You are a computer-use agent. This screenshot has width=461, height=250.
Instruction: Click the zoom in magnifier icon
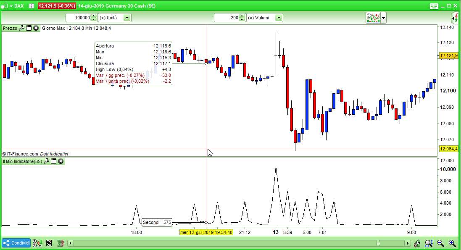452,243
